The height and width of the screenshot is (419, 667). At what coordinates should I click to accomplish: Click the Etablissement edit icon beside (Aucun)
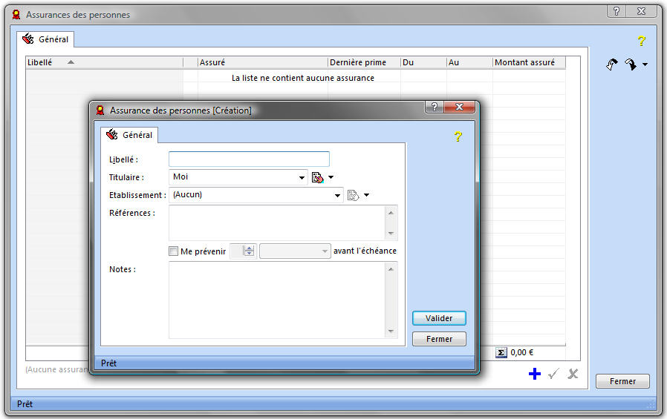click(x=354, y=195)
